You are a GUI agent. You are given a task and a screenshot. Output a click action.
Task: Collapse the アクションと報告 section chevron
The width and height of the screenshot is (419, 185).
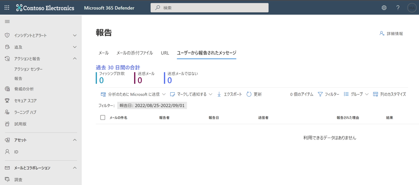[75, 59]
